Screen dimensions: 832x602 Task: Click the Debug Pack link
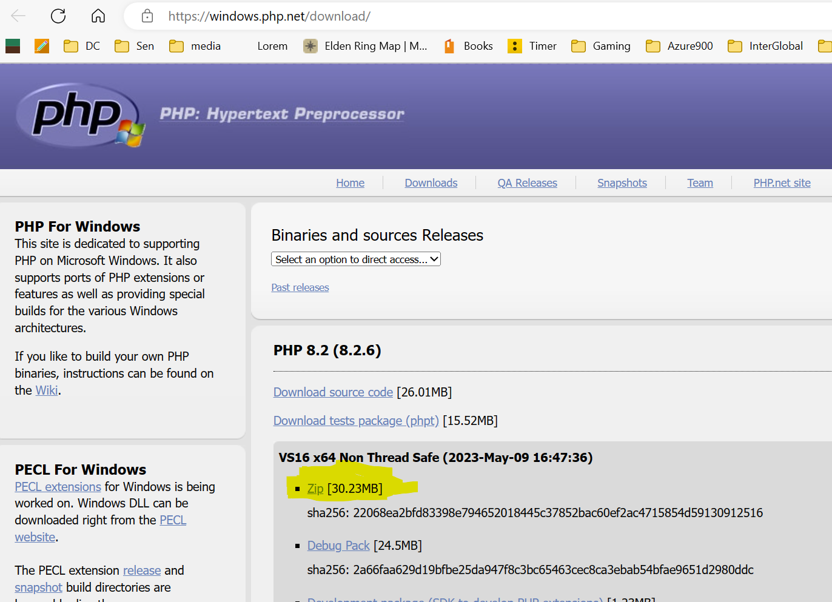(338, 546)
